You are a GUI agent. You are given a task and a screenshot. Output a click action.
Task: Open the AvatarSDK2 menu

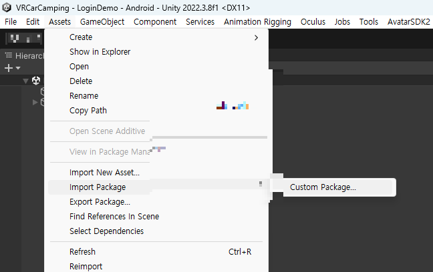pos(409,22)
